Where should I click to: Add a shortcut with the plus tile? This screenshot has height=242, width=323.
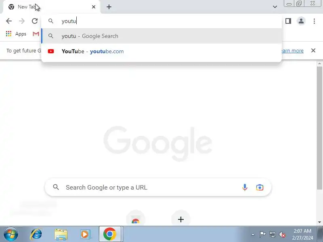click(x=180, y=219)
